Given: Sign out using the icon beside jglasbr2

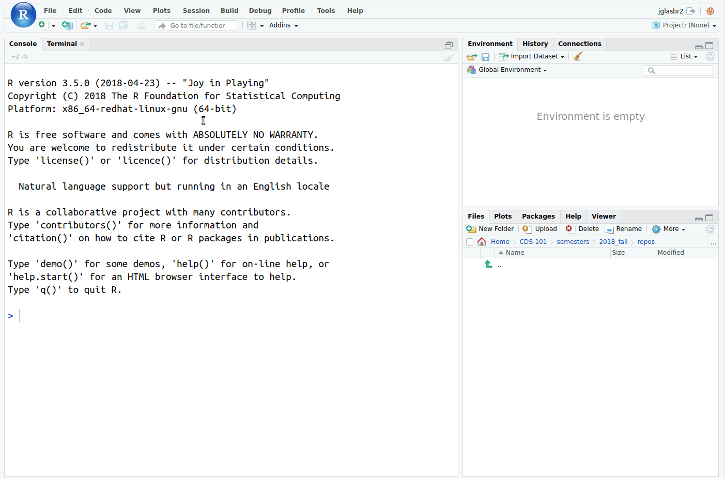Looking at the screenshot, I should (x=690, y=11).
